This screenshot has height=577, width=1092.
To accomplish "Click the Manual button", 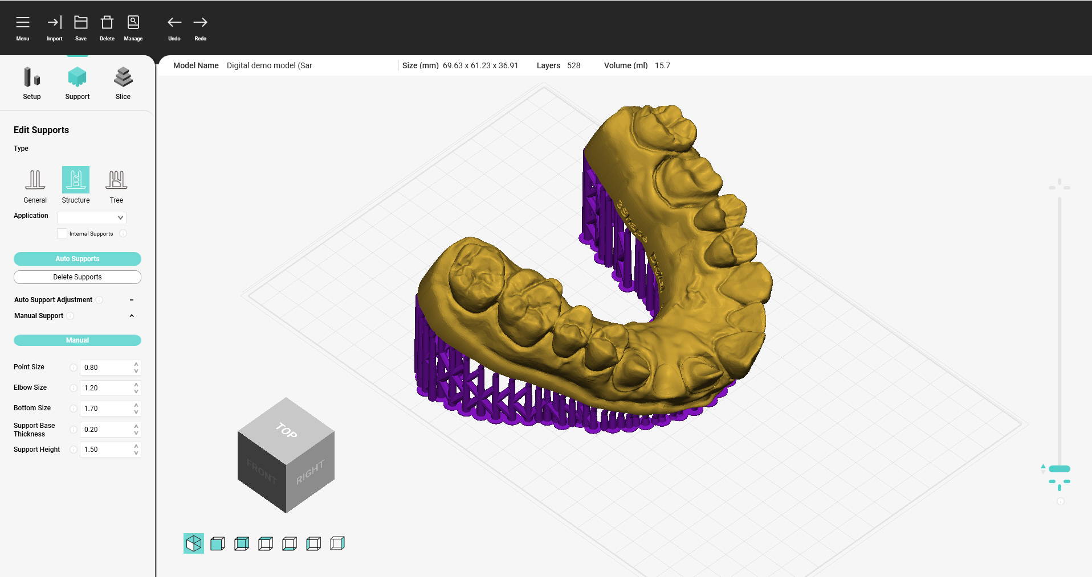I will [x=78, y=340].
